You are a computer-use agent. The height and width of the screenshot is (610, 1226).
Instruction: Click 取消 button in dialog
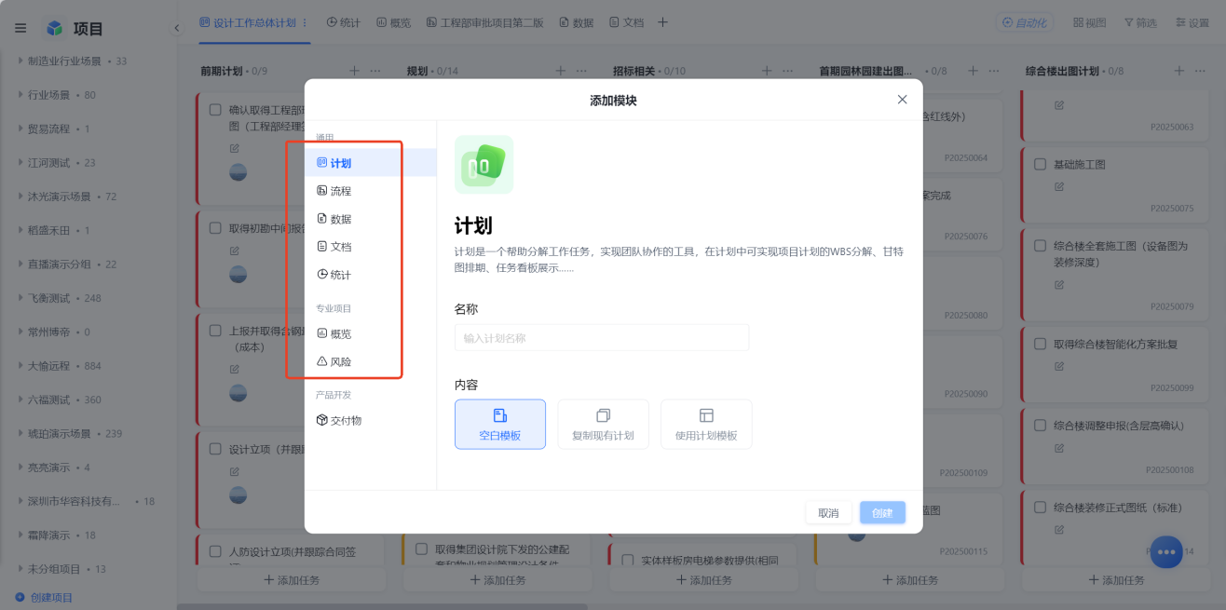click(828, 513)
